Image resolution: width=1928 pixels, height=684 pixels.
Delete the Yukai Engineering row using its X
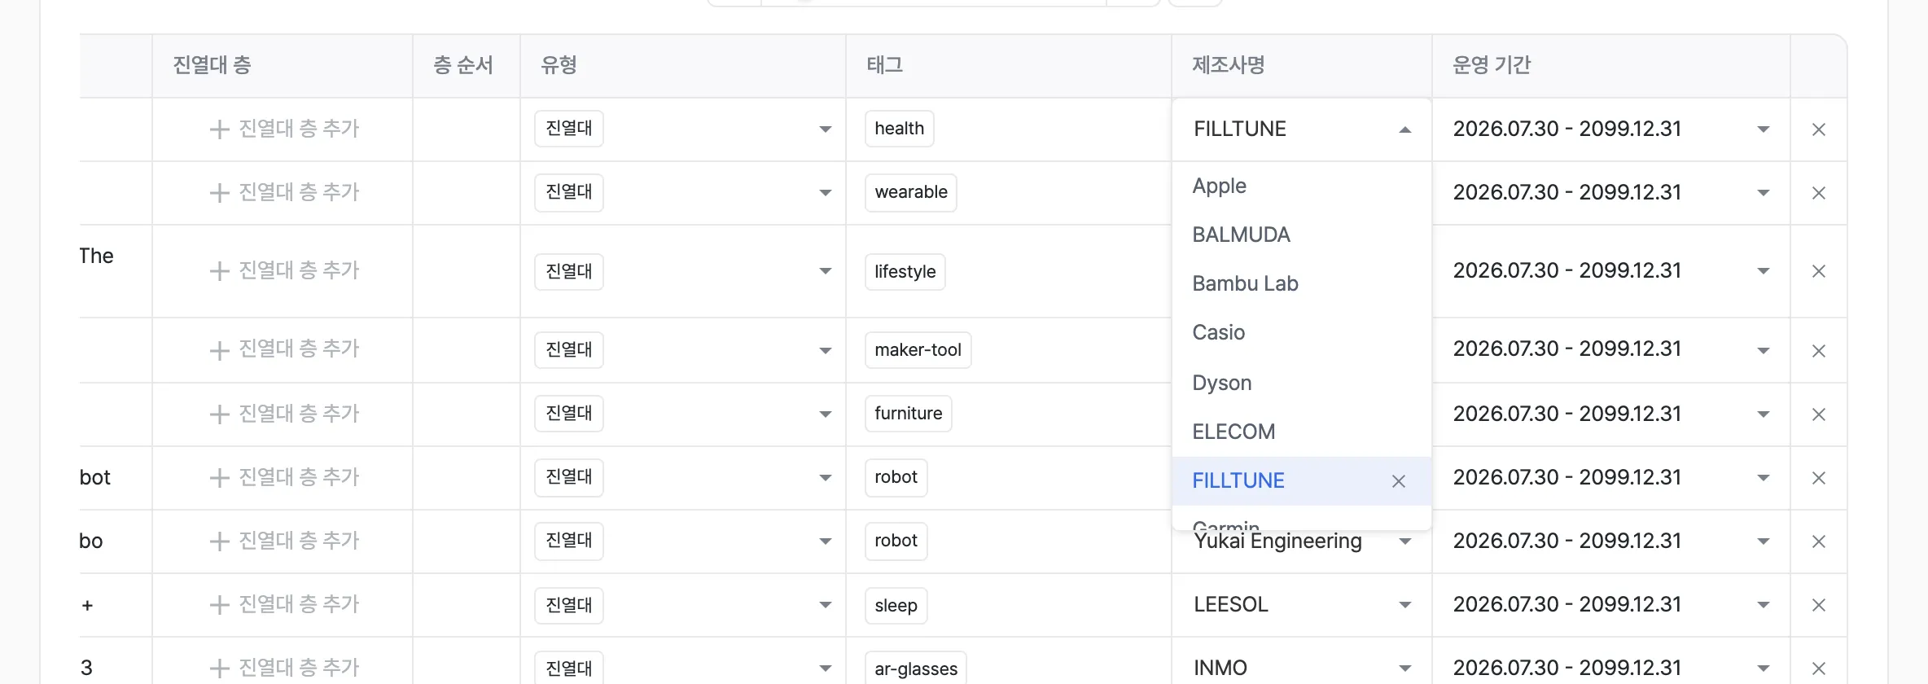tap(1818, 541)
